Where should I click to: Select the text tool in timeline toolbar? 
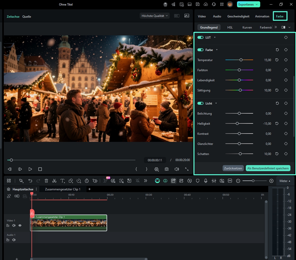point(62,181)
